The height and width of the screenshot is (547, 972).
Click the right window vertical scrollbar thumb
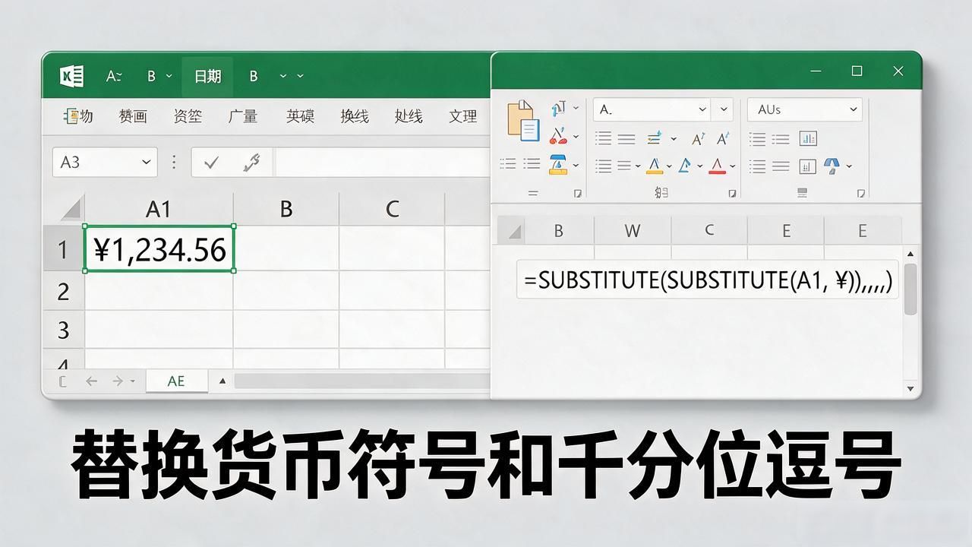click(910, 289)
